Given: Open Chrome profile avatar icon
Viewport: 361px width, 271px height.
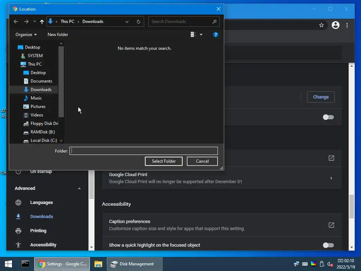Looking at the screenshot, I should tap(336, 25).
